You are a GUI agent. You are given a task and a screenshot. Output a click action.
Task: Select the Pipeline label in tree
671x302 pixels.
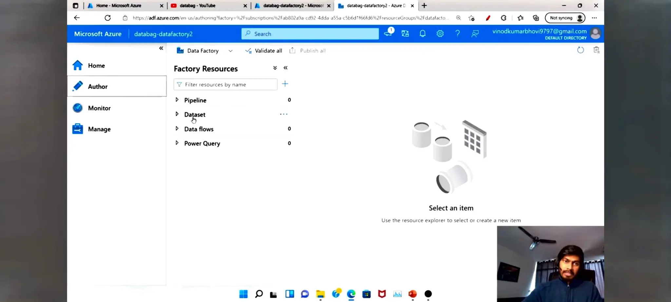point(195,100)
